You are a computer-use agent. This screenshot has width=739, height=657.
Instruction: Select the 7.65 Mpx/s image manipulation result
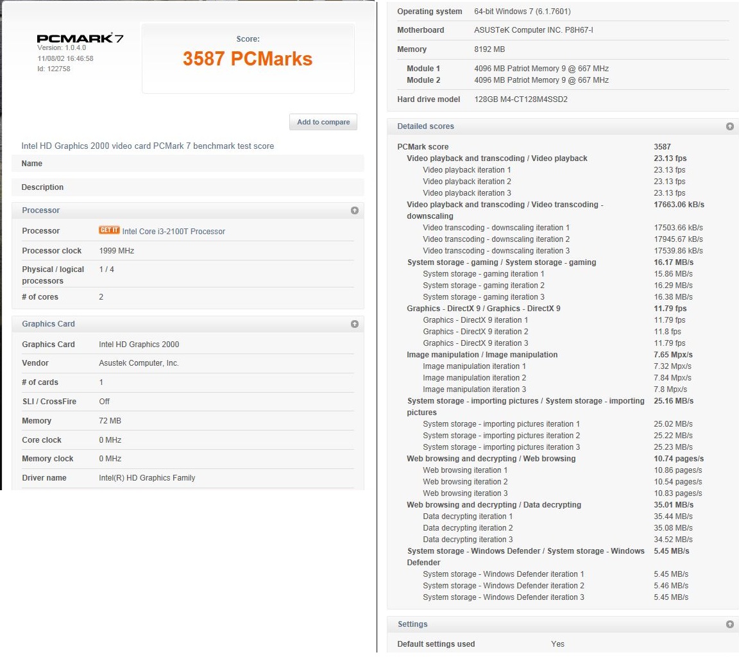coord(673,355)
